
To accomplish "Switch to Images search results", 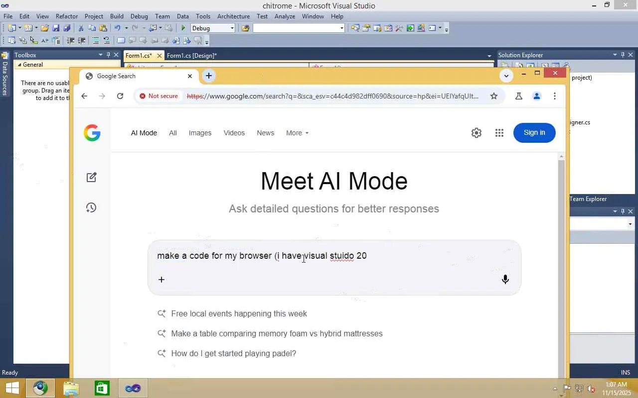I will pyautogui.click(x=200, y=133).
